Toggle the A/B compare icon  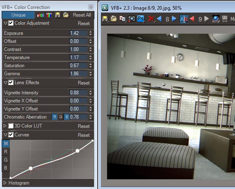(184, 19)
